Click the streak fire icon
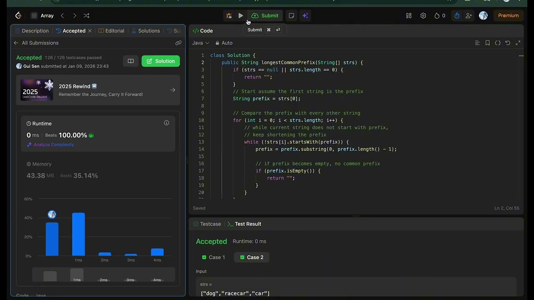The width and height of the screenshot is (534, 300). click(440, 15)
